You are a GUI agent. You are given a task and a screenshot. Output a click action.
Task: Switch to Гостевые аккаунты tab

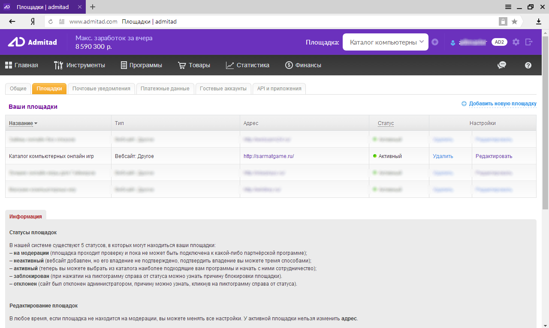(223, 89)
